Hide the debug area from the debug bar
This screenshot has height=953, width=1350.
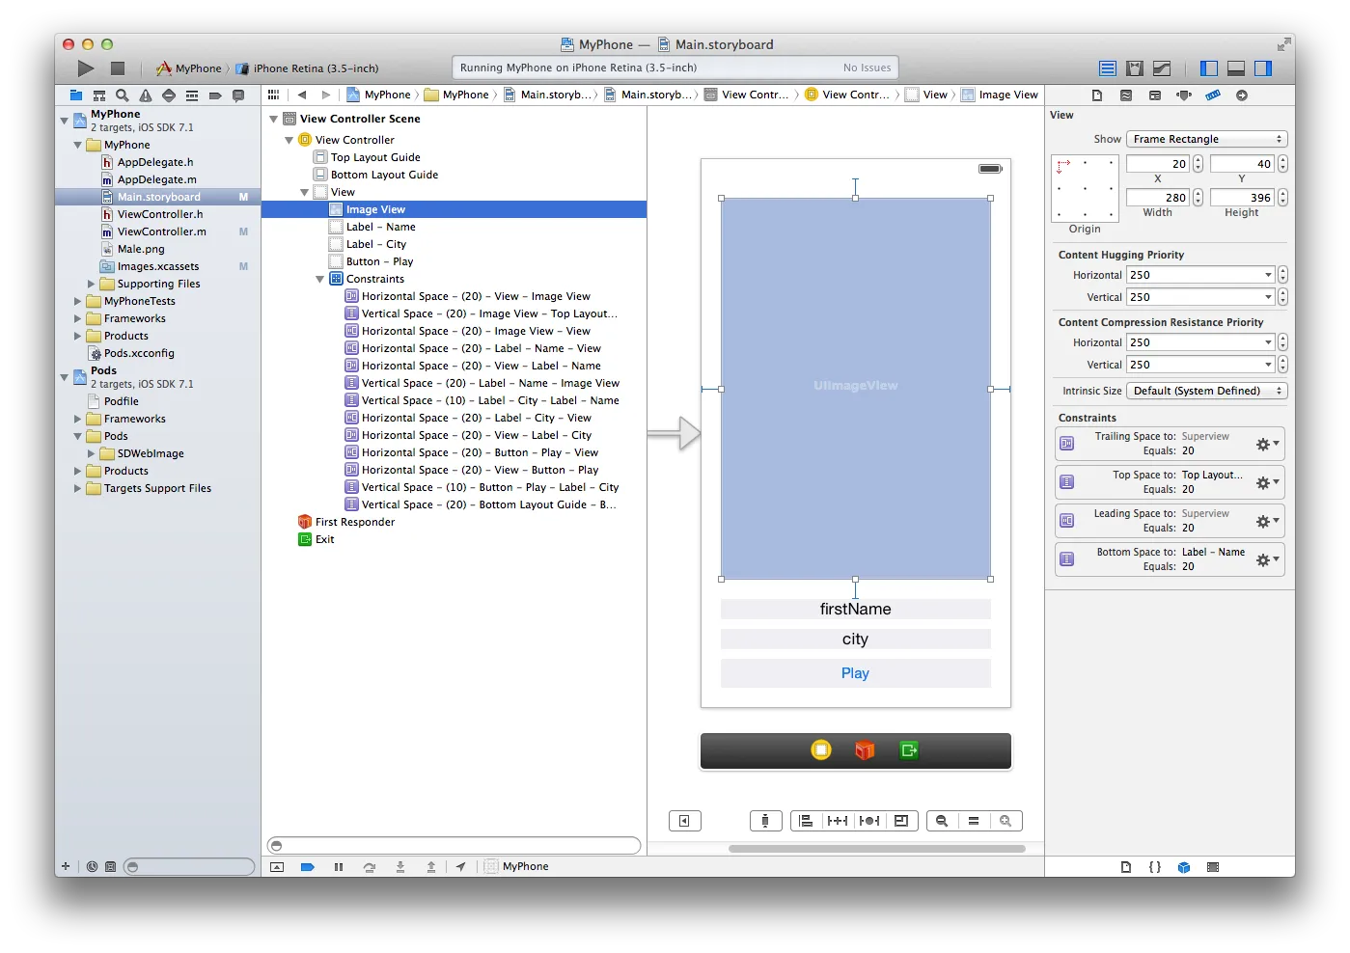click(x=277, y=867)
